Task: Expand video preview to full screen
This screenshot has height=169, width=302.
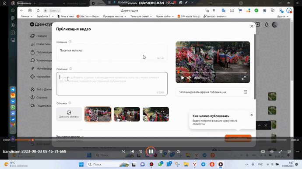Action: (x=244, y=78)
